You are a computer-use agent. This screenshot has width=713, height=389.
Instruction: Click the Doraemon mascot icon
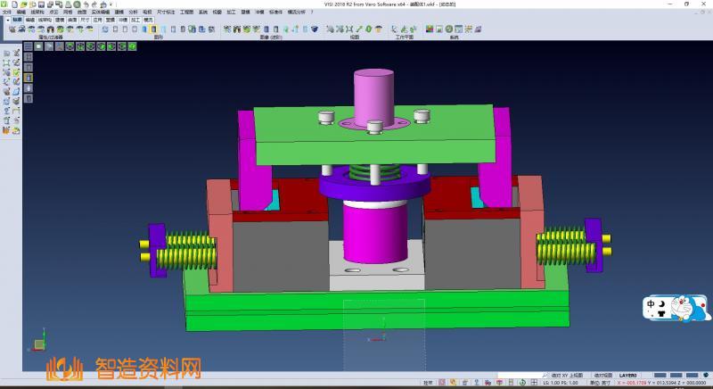point(691,310)
